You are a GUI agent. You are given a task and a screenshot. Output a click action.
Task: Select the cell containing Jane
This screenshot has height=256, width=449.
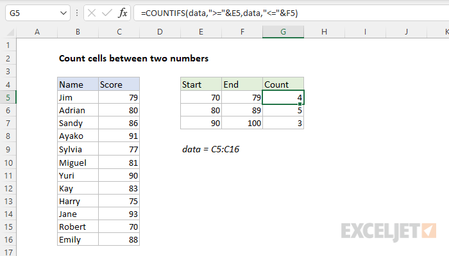click(x=78, y=214)
